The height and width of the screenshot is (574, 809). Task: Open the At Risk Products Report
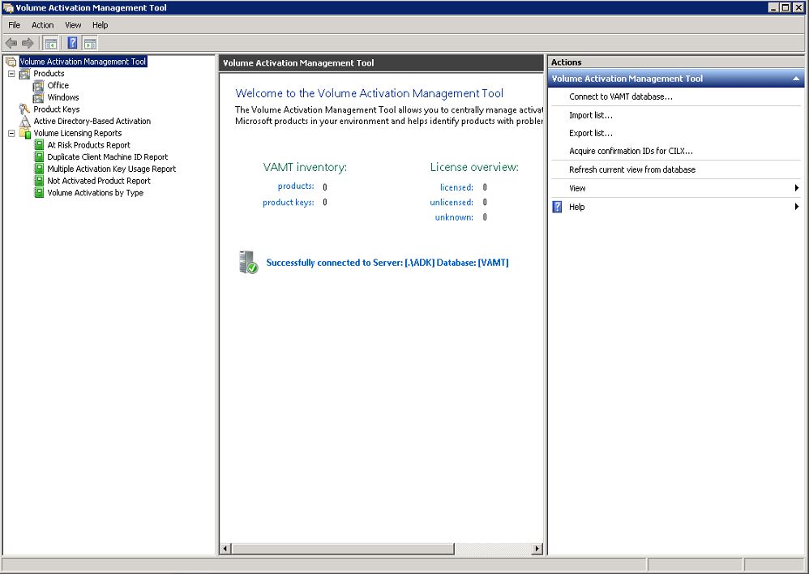[x=88, y=145]
